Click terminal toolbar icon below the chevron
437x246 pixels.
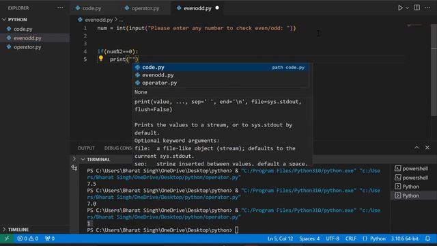point(74,168)
